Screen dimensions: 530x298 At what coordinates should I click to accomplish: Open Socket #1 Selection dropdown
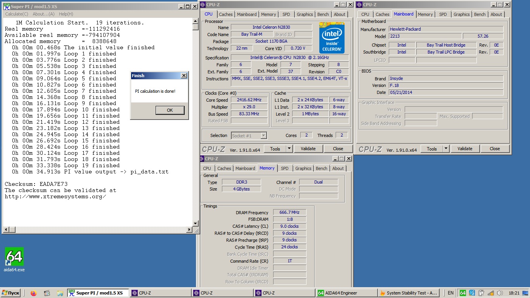(x=249, y=135)
